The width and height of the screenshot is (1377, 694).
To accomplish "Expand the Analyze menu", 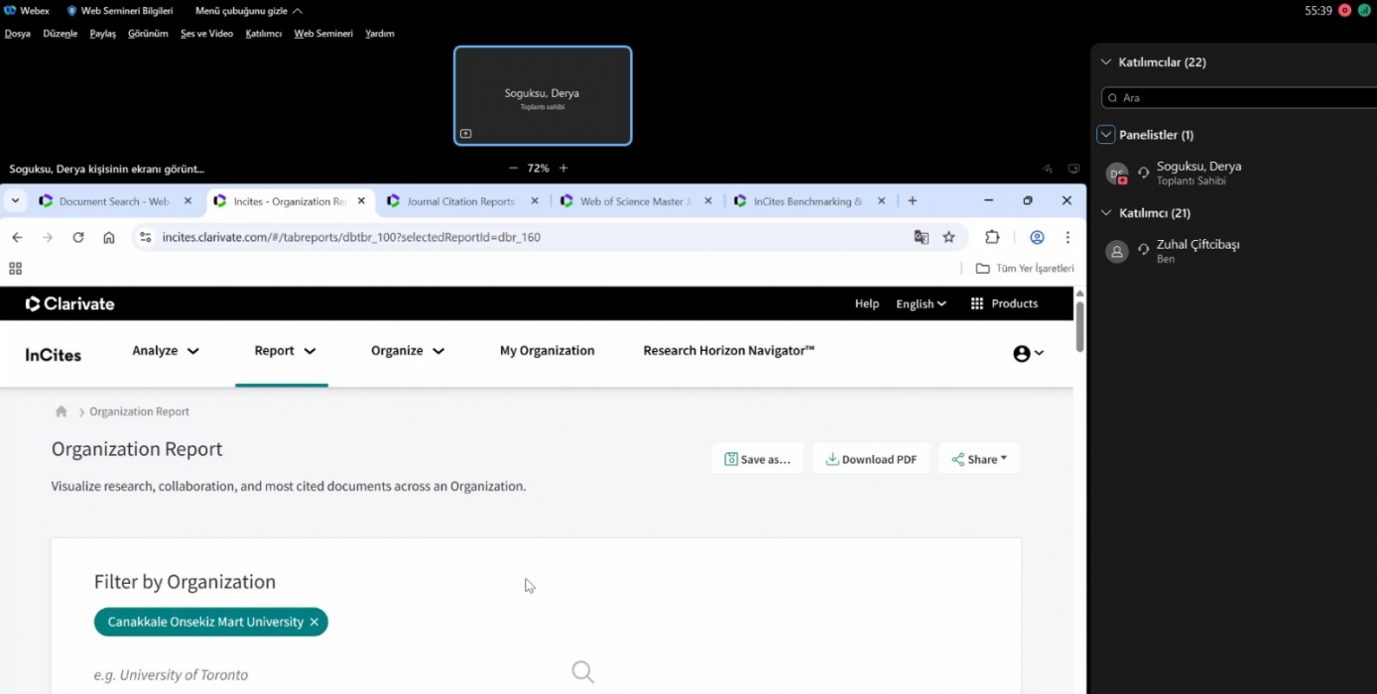I will tap(166, 351).
